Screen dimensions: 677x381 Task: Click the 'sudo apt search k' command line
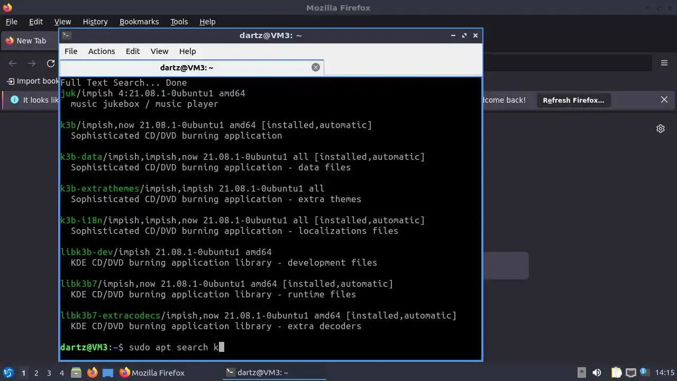click(174, 347)
